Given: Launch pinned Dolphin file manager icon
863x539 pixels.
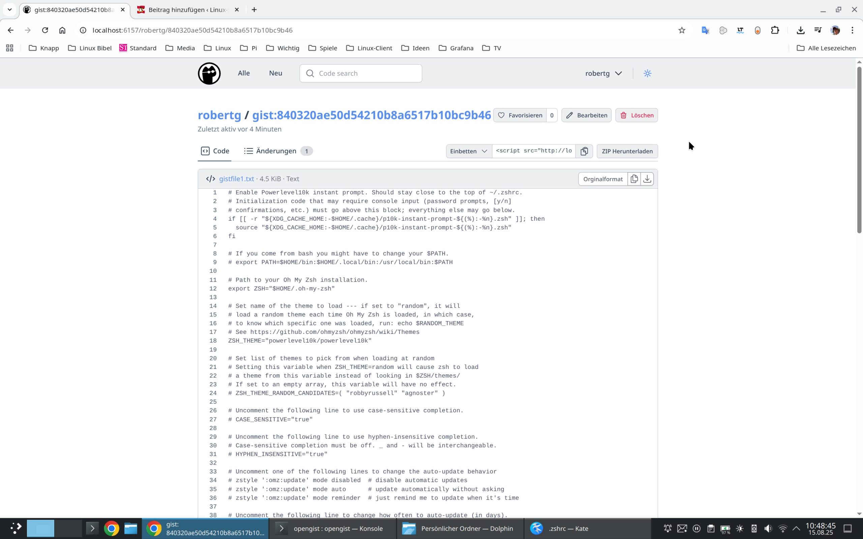Looking at the screenshot, I should [130, 528].
